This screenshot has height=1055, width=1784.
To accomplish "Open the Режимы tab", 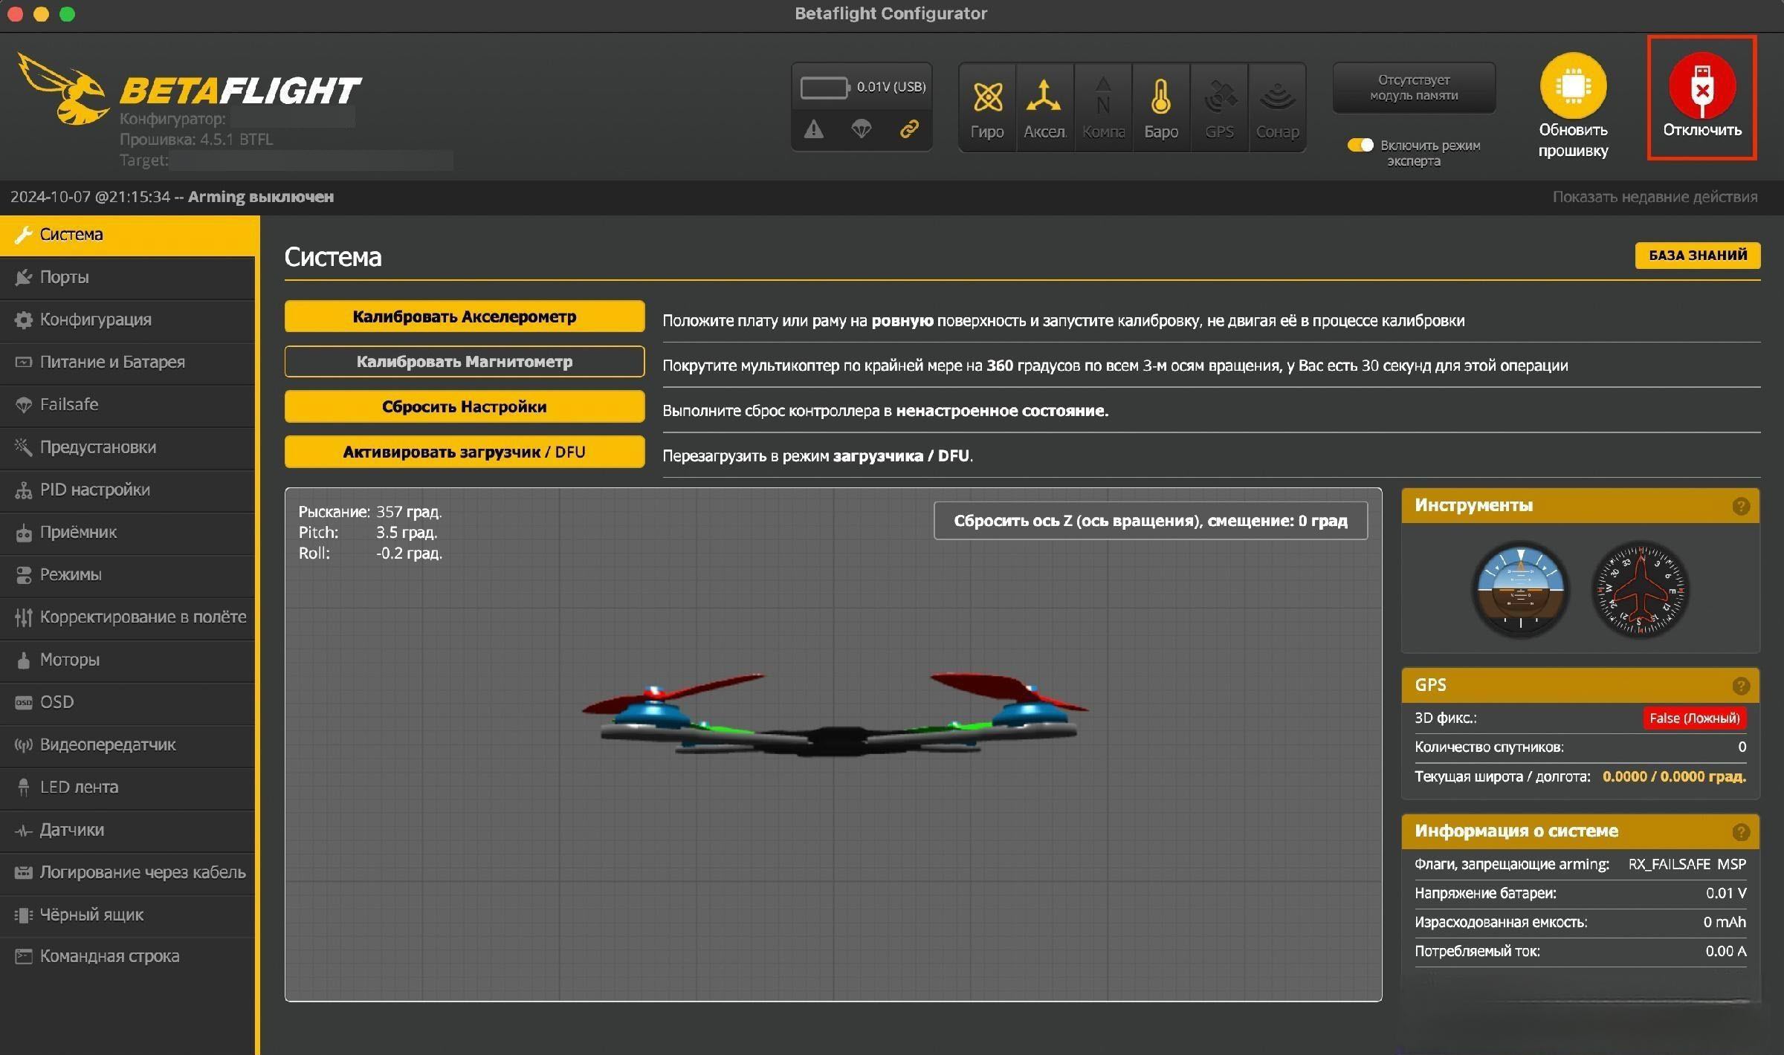I will tap(128, 574).
